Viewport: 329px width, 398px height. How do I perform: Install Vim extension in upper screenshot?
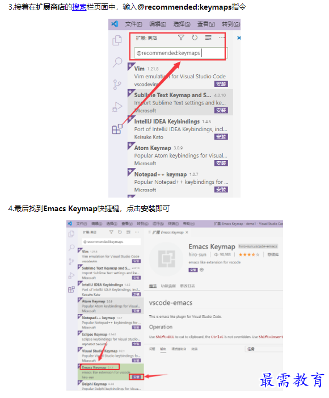221,84
